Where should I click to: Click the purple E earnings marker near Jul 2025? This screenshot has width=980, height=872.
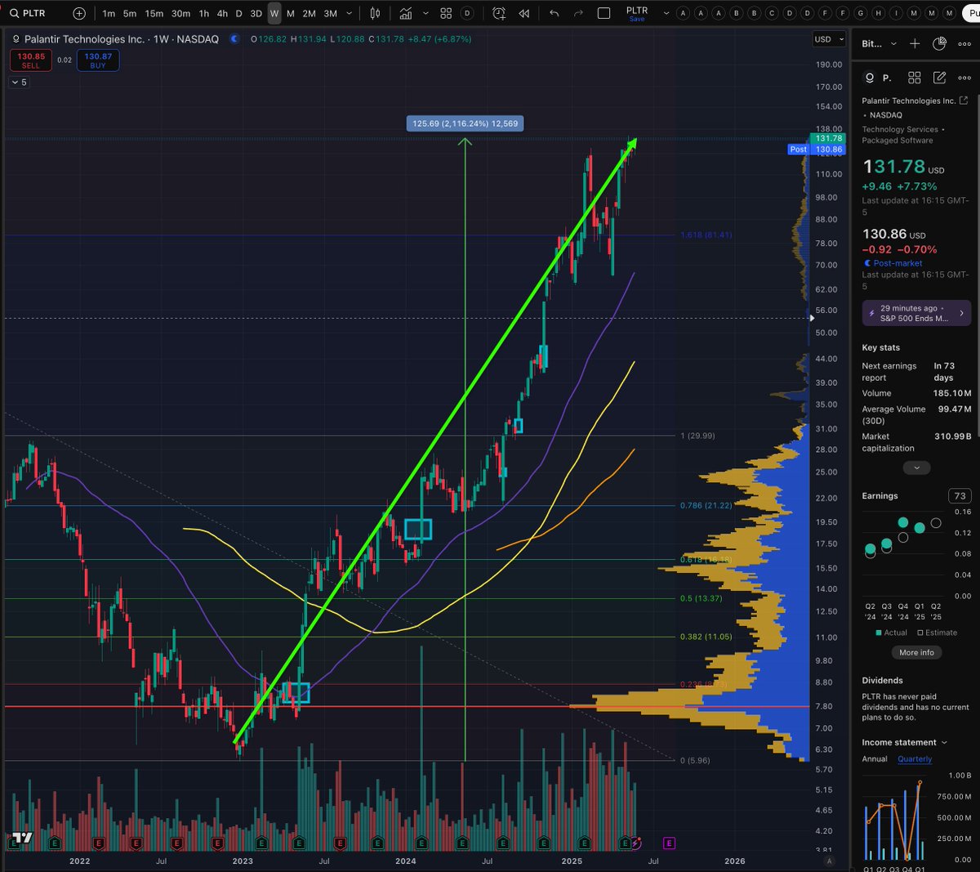[669, 843]
